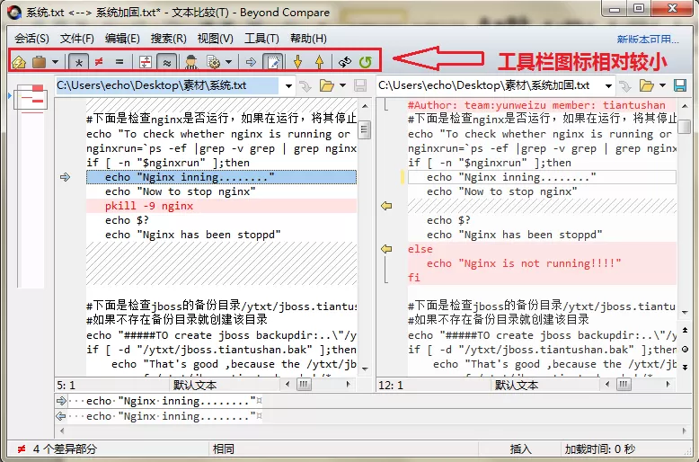Image resolution: width=699 pixels, height=462 pixels.
Task: Click left pane scroll down arrow
Action: point(365,369)
